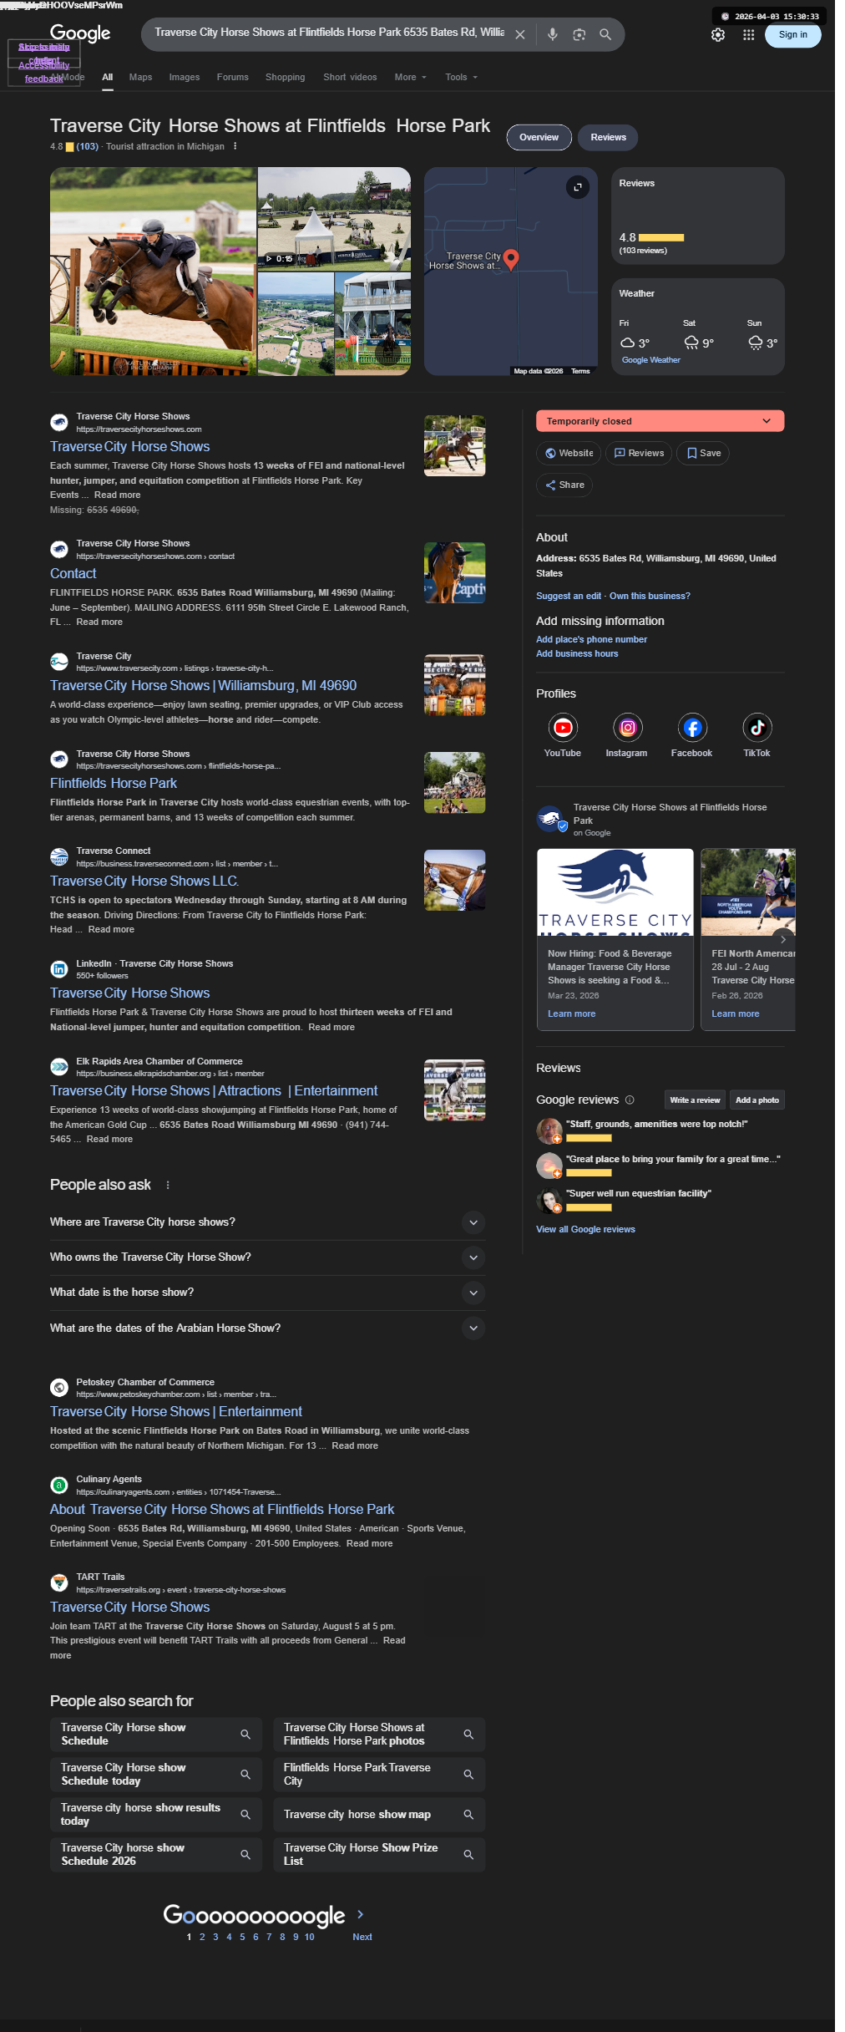Expand 'Who owns the Traverse City Horse Show?'

click(267, 1257)
